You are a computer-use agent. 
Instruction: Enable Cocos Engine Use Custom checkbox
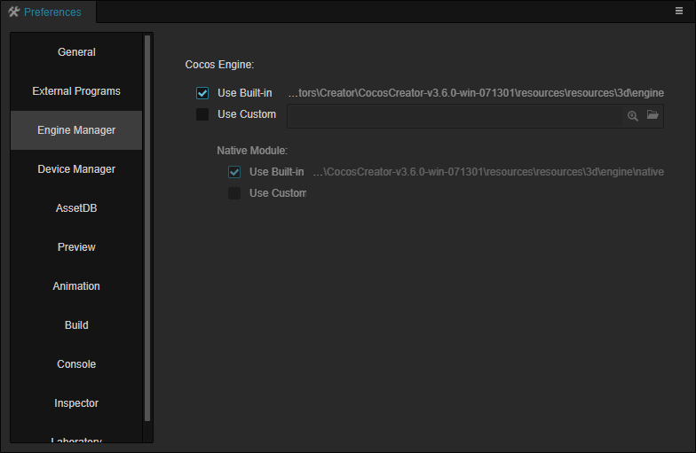(202, 114)
